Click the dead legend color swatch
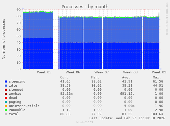The height and width of the screenshot is (126, 170). pyautogui.click(x=6, y=98)
